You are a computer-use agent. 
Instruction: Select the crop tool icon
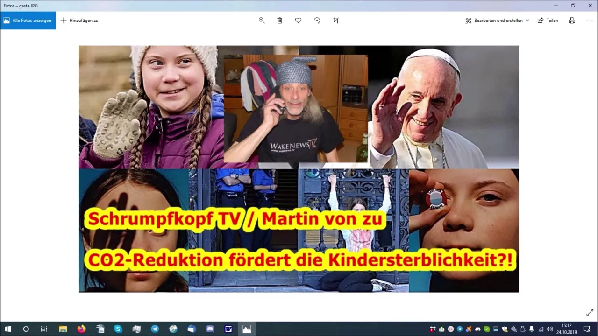[x=335, y=21]
